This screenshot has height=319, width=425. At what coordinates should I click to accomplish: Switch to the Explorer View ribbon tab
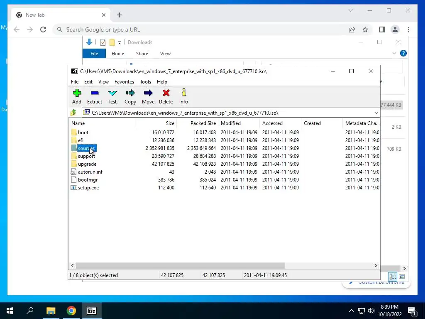(x=165, y=54)
